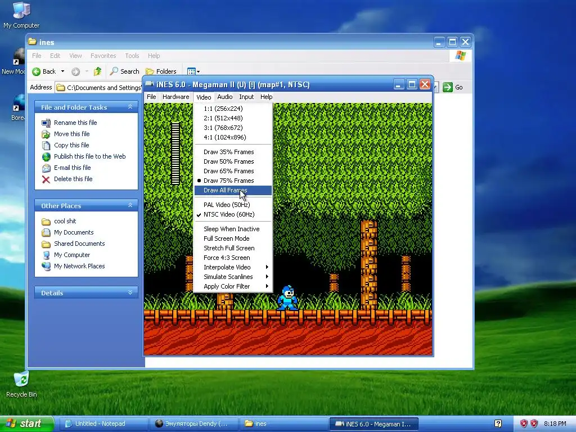The image size is (576, 432).
Task: Click the second red security shield tray icon
Action: coord(534,424)
